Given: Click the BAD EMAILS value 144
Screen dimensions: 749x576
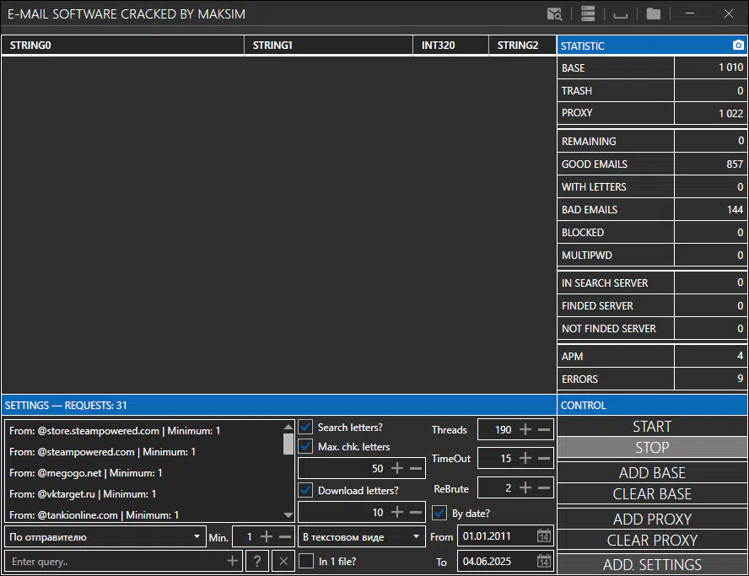Looking at the screenshot, I should pos(735,209).
